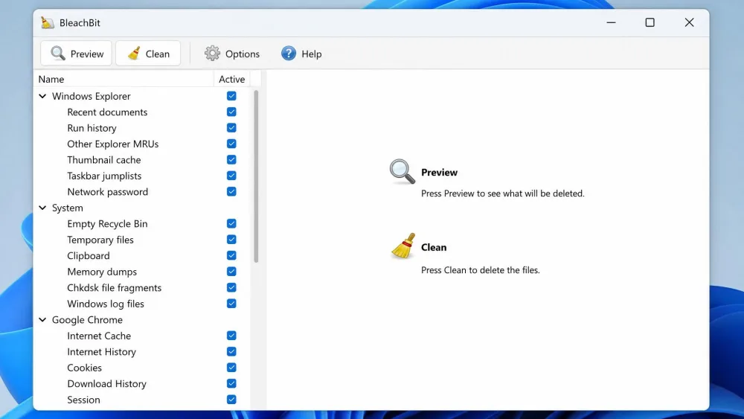Uncheck the Recent documents checkbox
Image resolution: width=744 pixels, height=419 pixels.
point(231,112)
